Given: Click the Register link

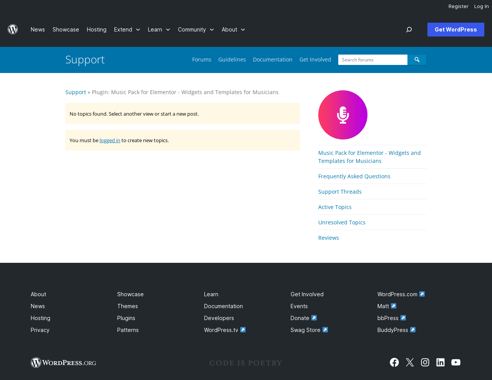Looking at the screenshot, I should [459, 6].
